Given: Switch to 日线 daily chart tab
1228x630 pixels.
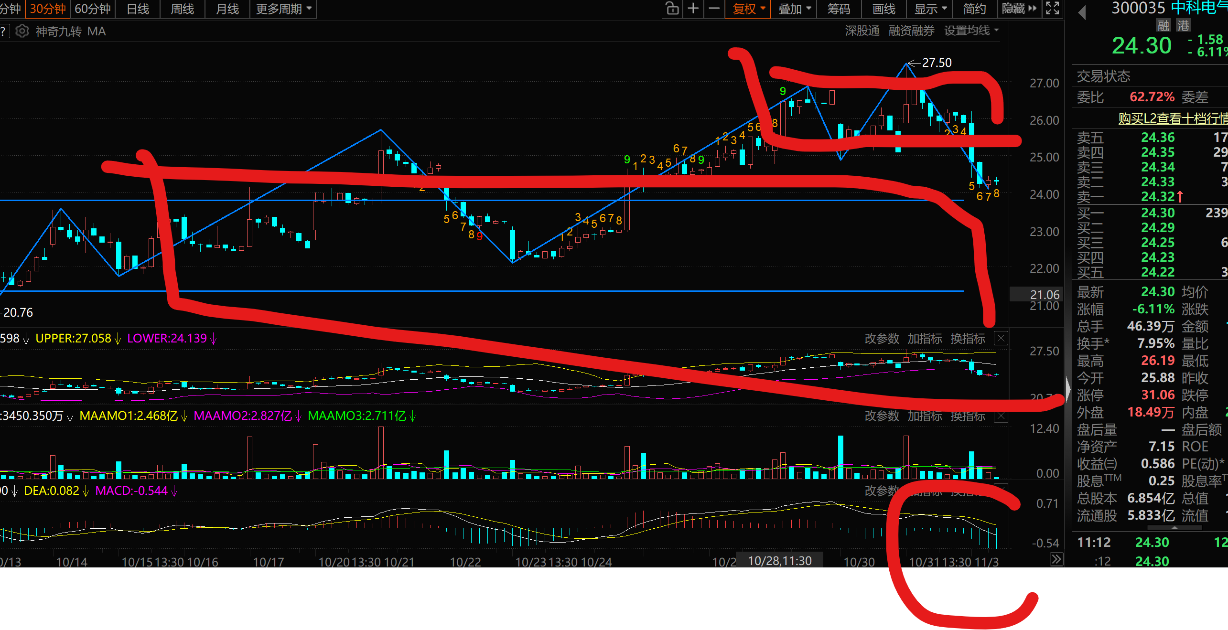Looking at the screenshot, I should [x=138, y=9].
